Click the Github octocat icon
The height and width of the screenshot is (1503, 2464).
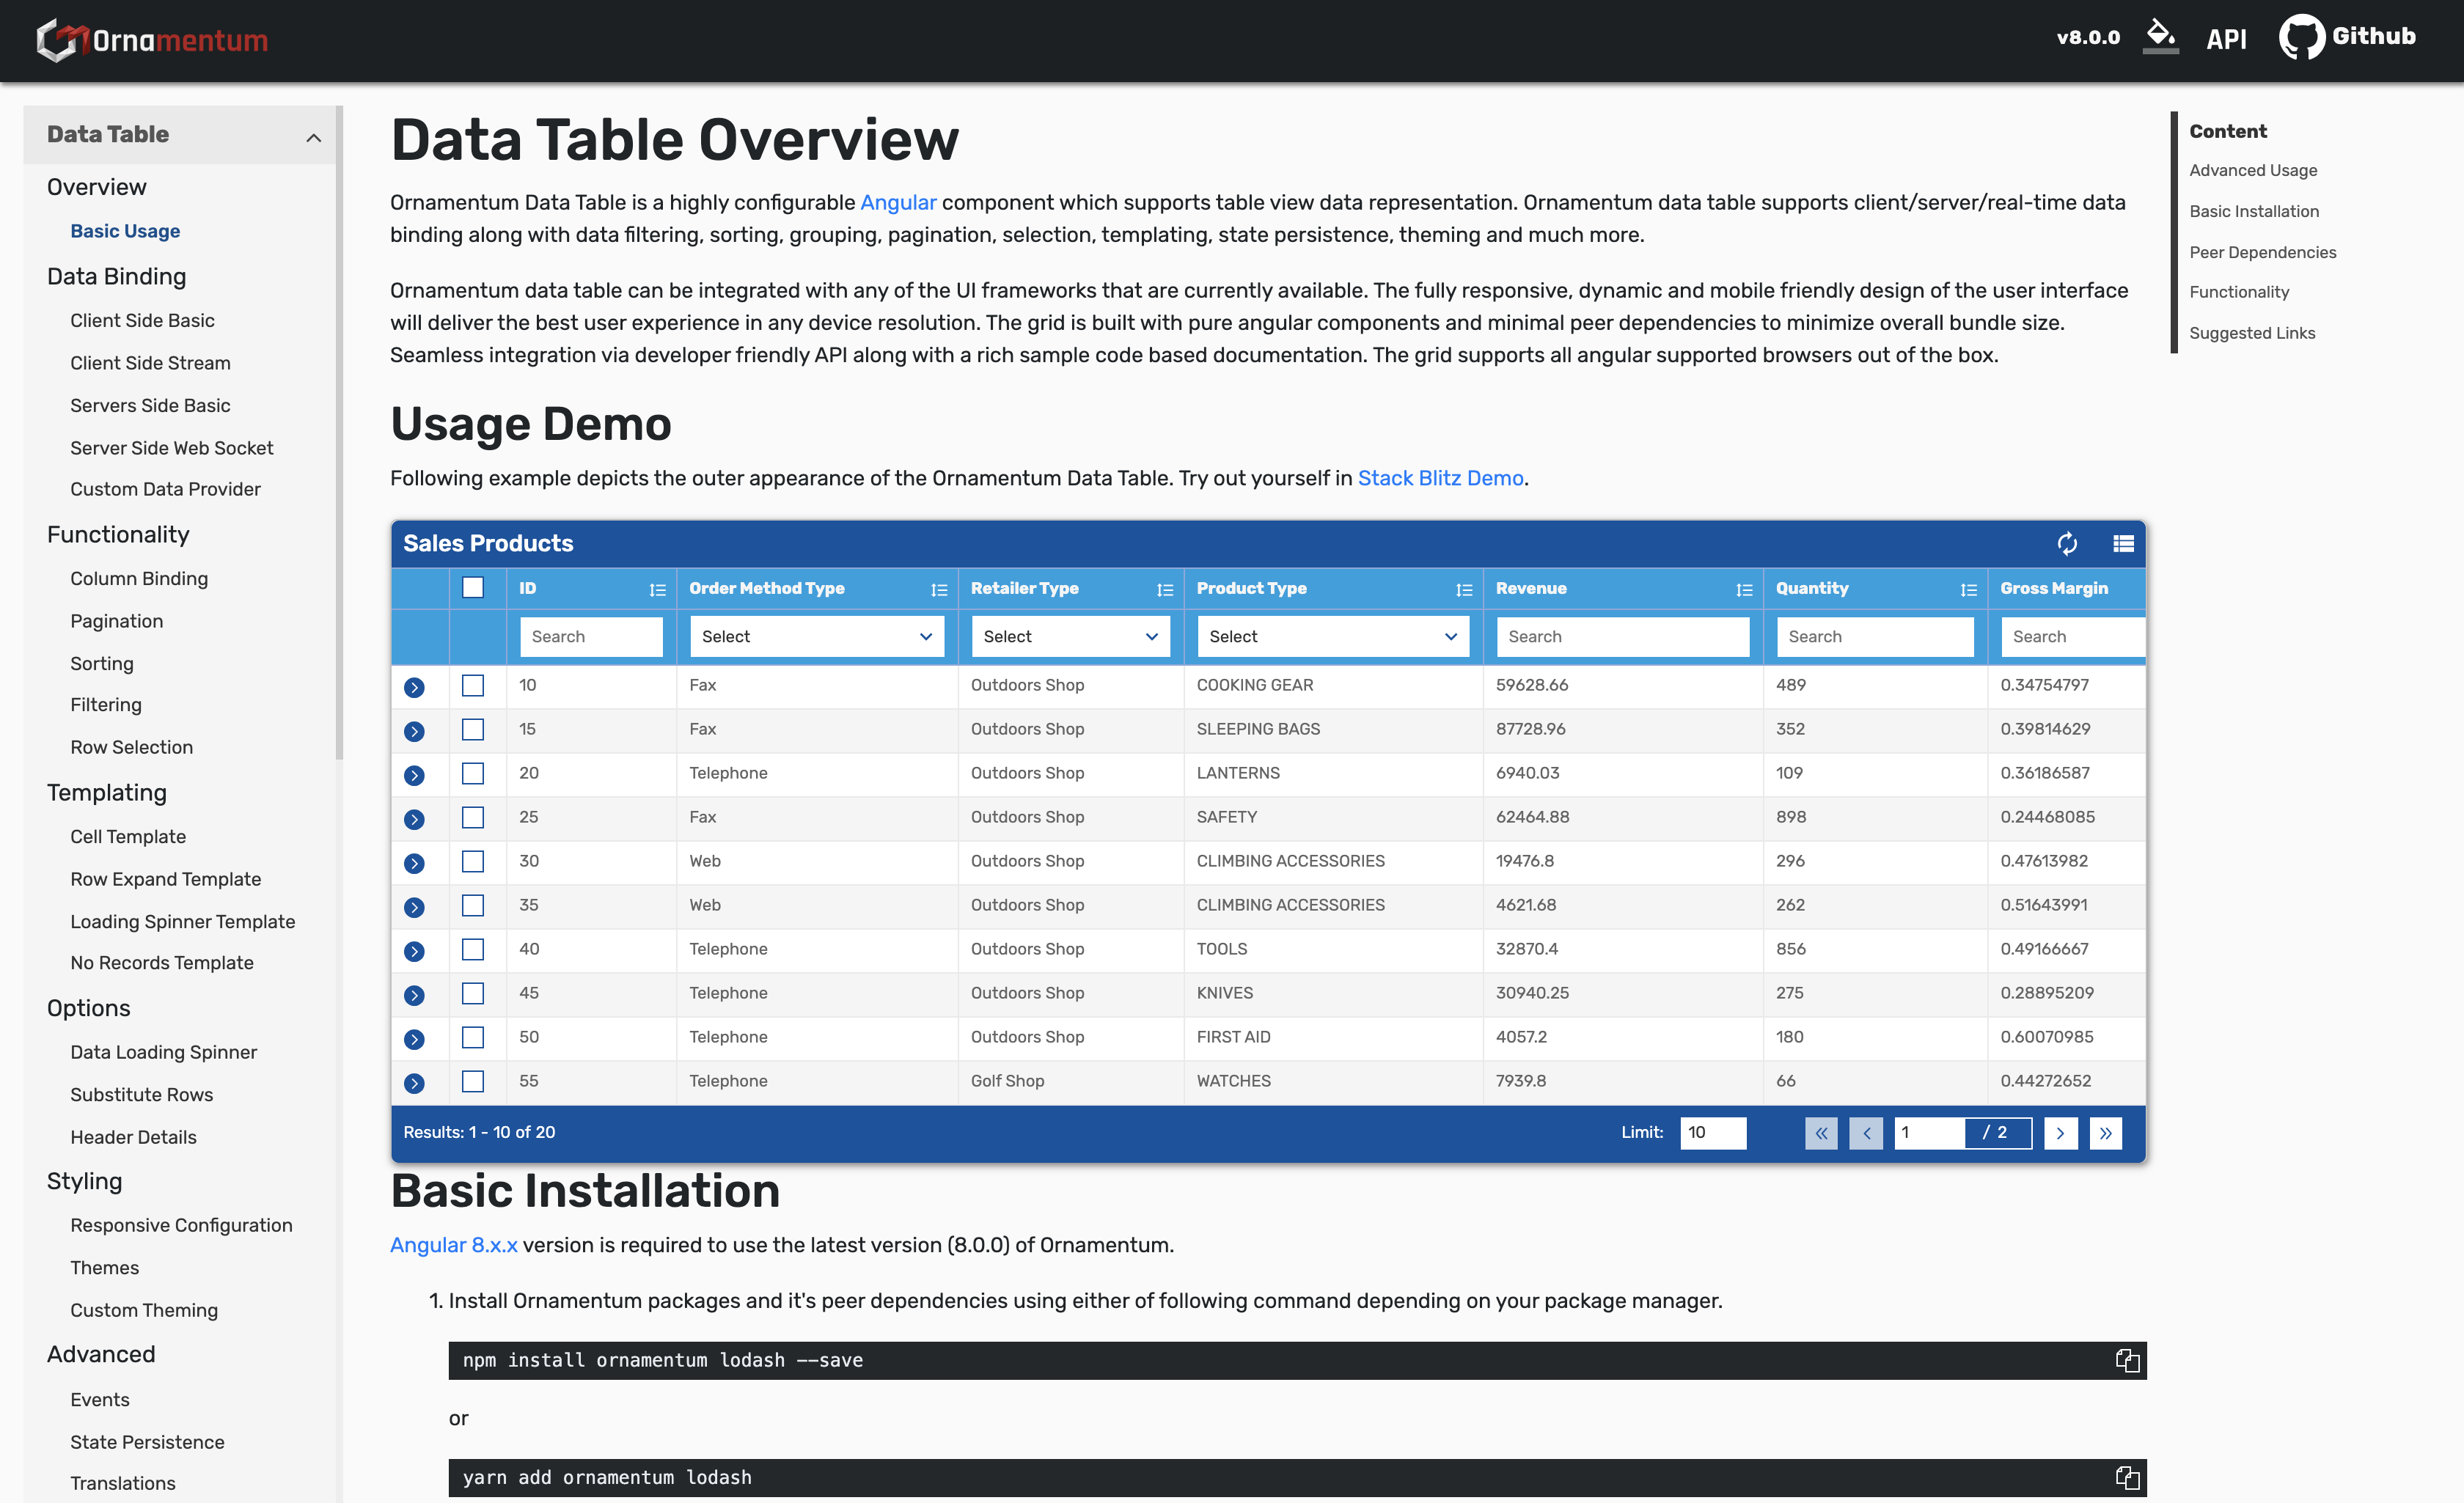pyautogui.click(x=2301, y=37)
